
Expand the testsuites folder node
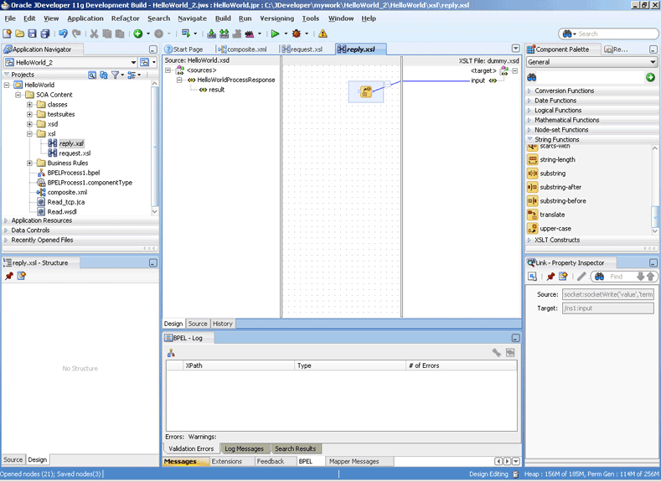(30, 114)
